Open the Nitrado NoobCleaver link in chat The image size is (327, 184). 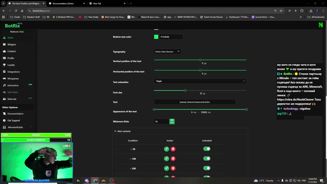(299, 100)
